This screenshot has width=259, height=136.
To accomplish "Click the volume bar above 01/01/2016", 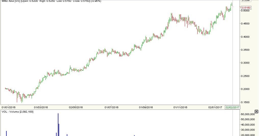I will (6, 133).
